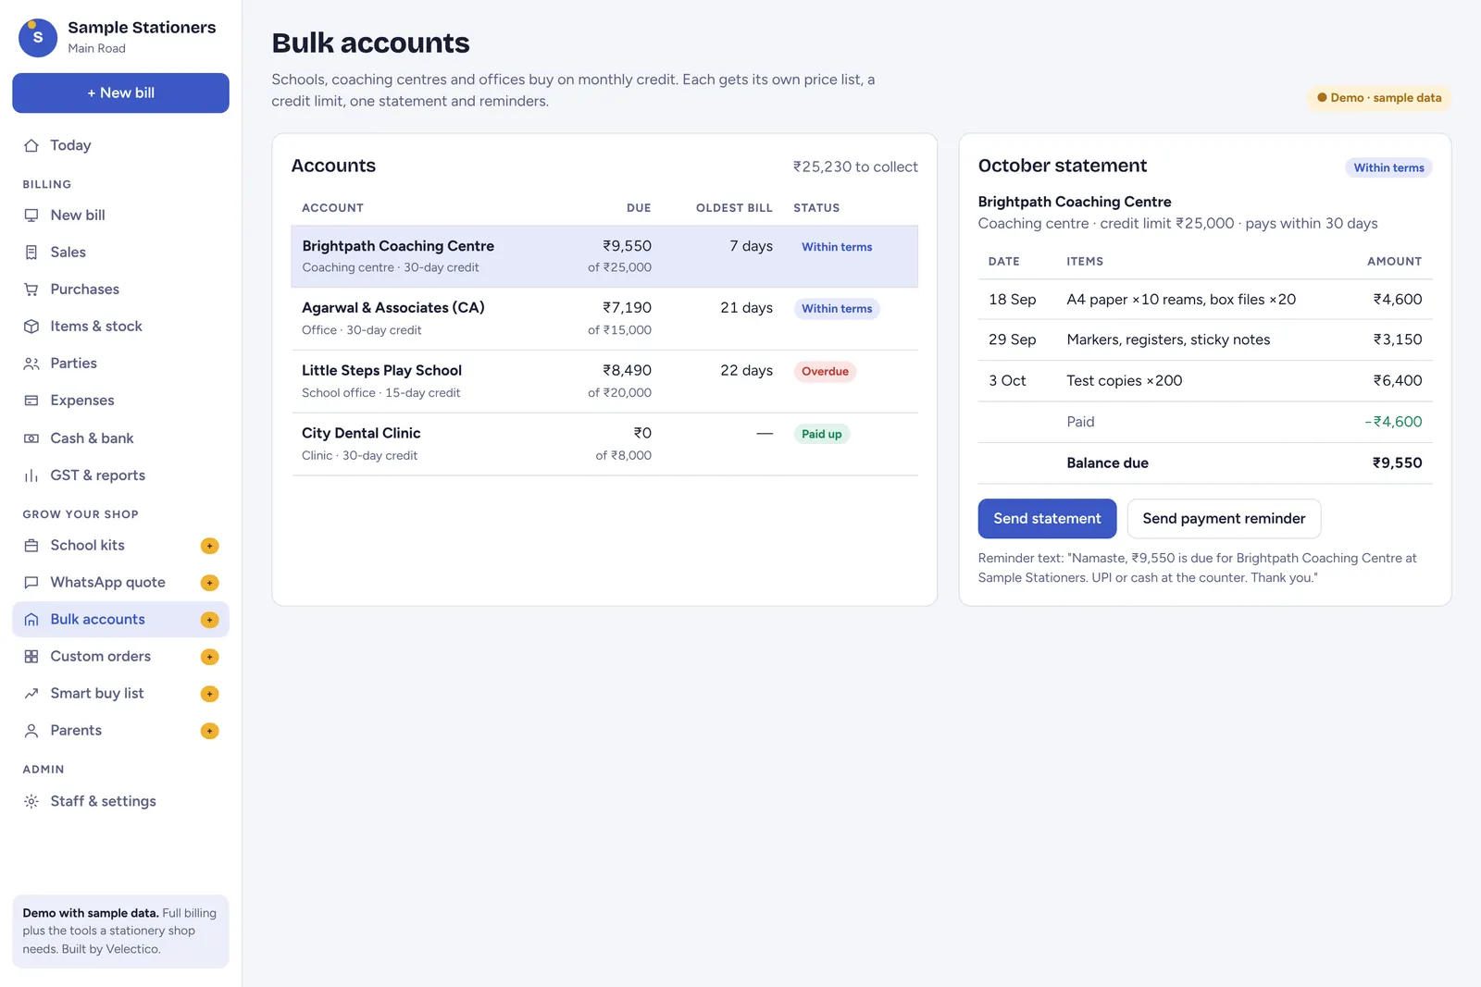
Task: Click the ₹8,490 due for Little Steps
Action: pos(627,370)
